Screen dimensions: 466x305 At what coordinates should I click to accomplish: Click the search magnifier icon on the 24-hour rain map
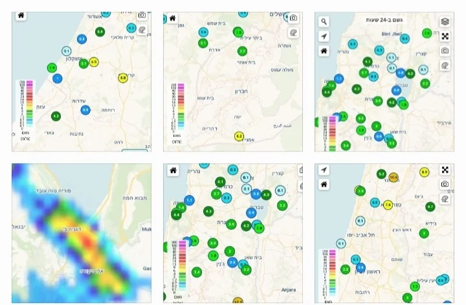coord(324,21)
